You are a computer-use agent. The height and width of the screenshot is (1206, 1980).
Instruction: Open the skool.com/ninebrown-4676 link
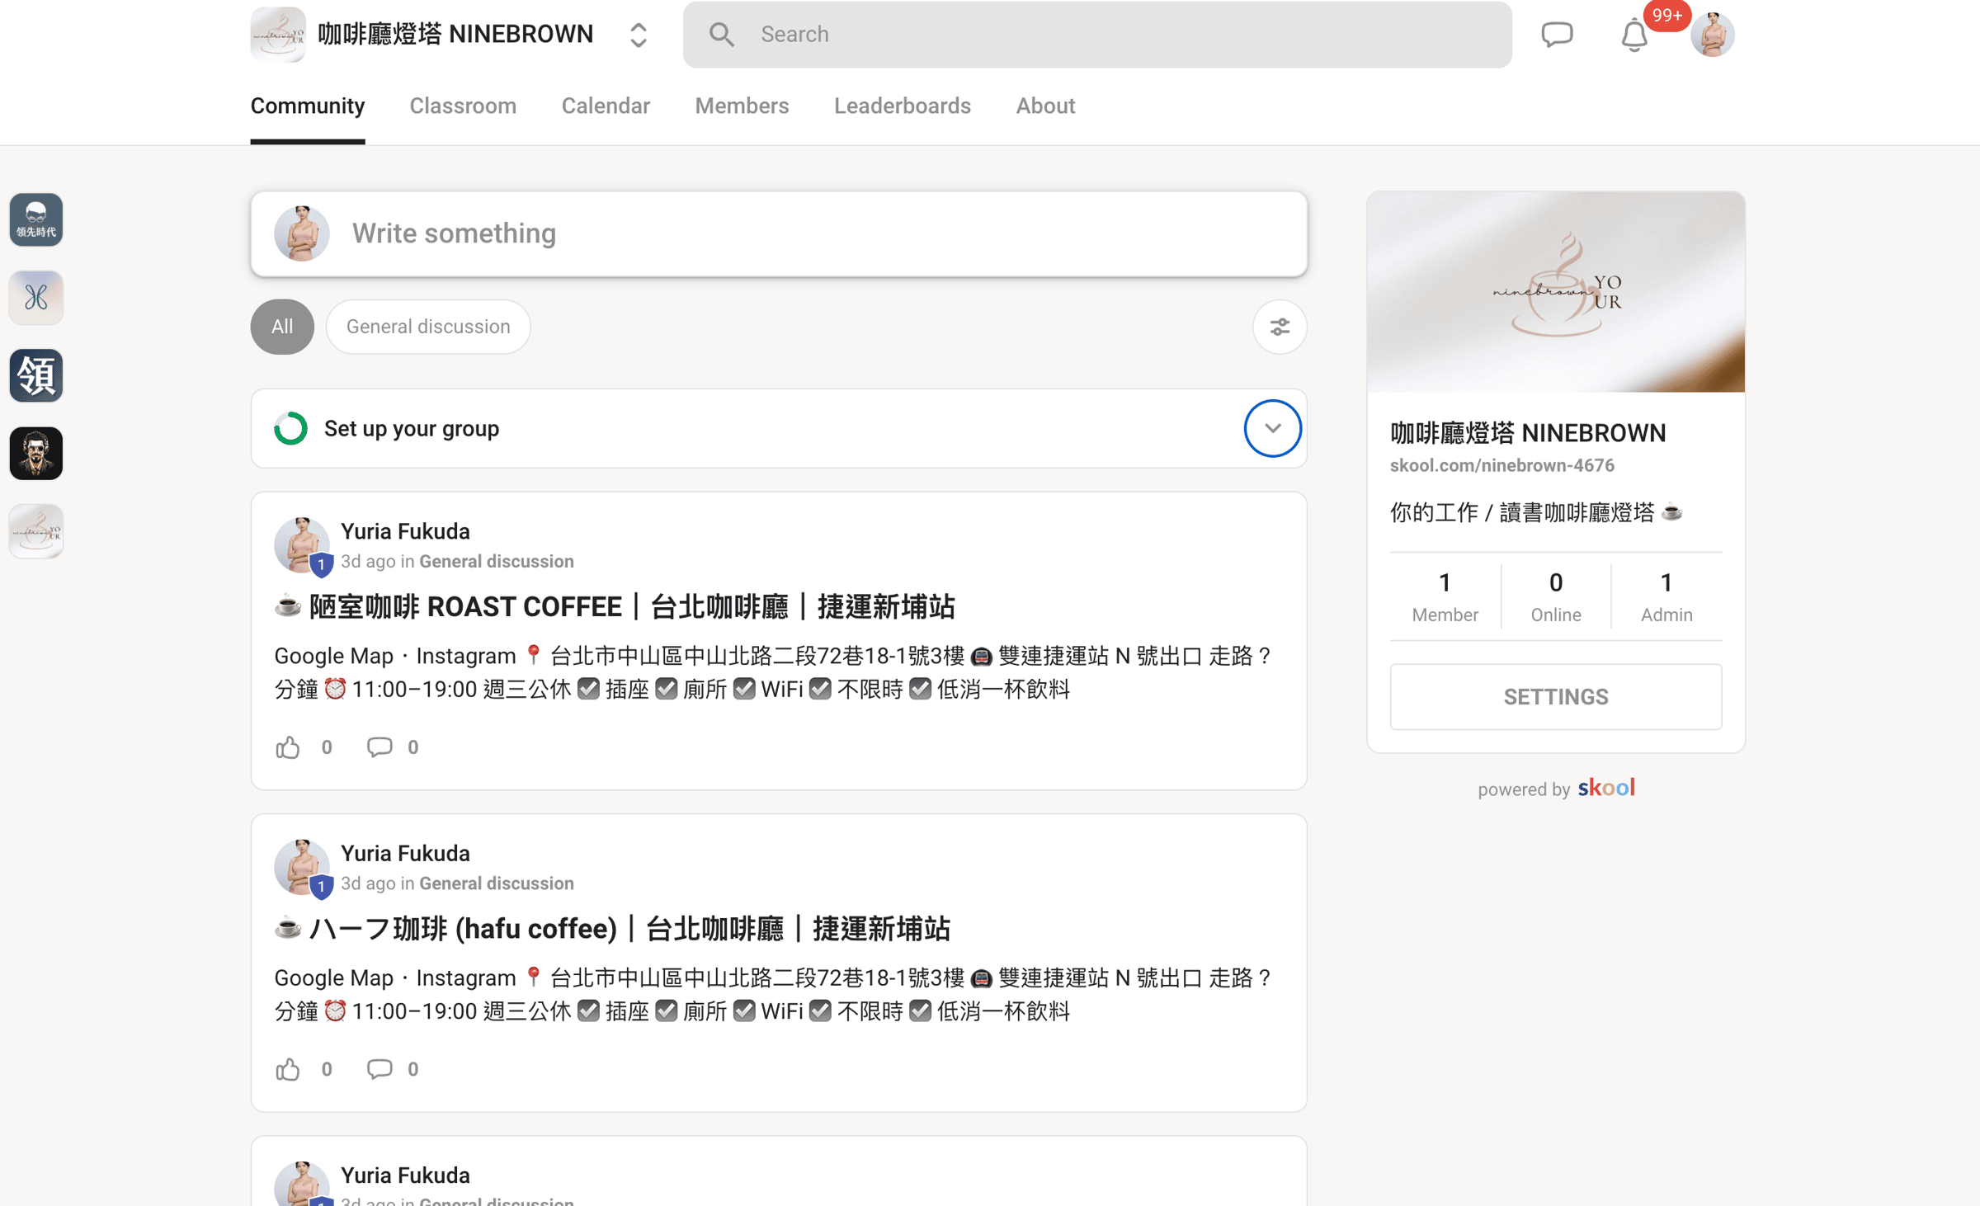(1501, 465)
